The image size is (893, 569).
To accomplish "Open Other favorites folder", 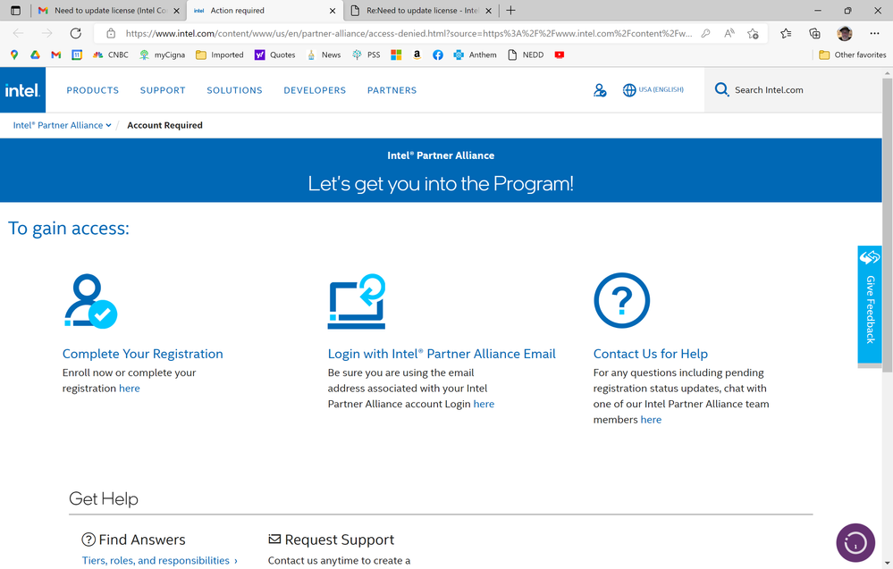I will [853, 54].
